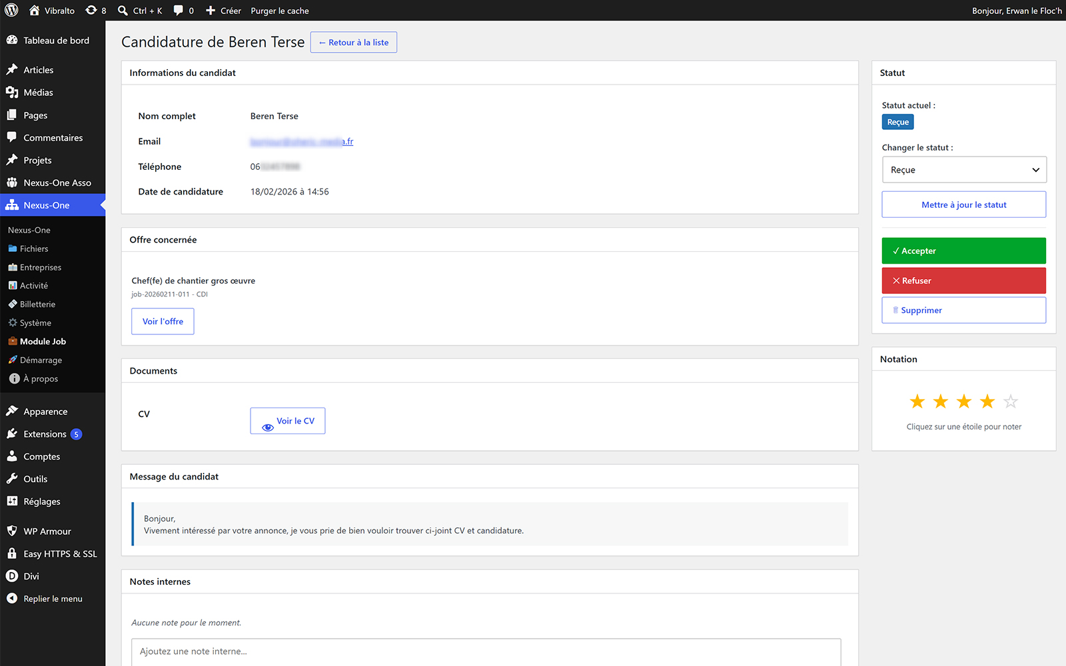1066x666 pixels.
Task: Click the Extensions plugin icon
Action: click(12, 434)
